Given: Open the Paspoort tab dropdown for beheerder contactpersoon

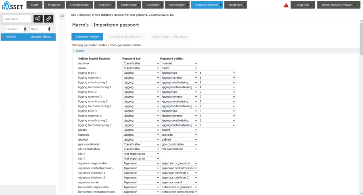Looking at the screenshot, I should 141,192.
